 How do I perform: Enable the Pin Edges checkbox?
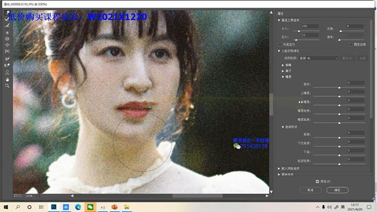[351, 45]
